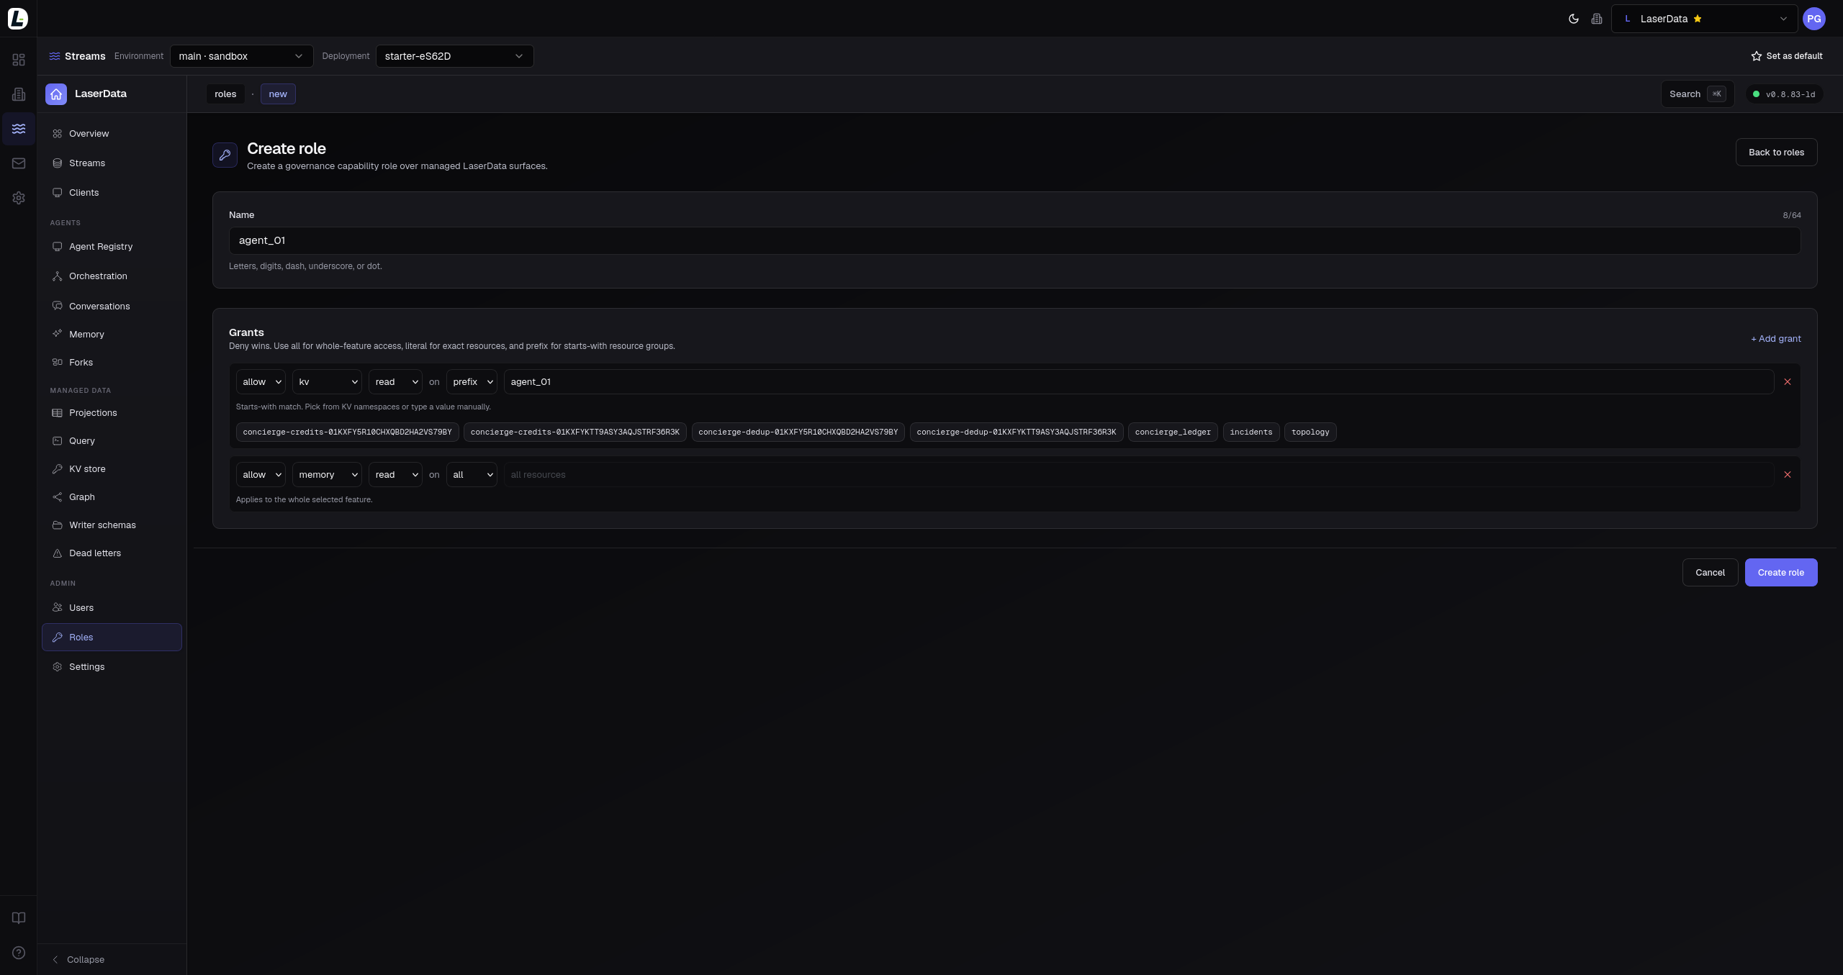
Task: Open Dead letters page
Action: click(112, 553)
